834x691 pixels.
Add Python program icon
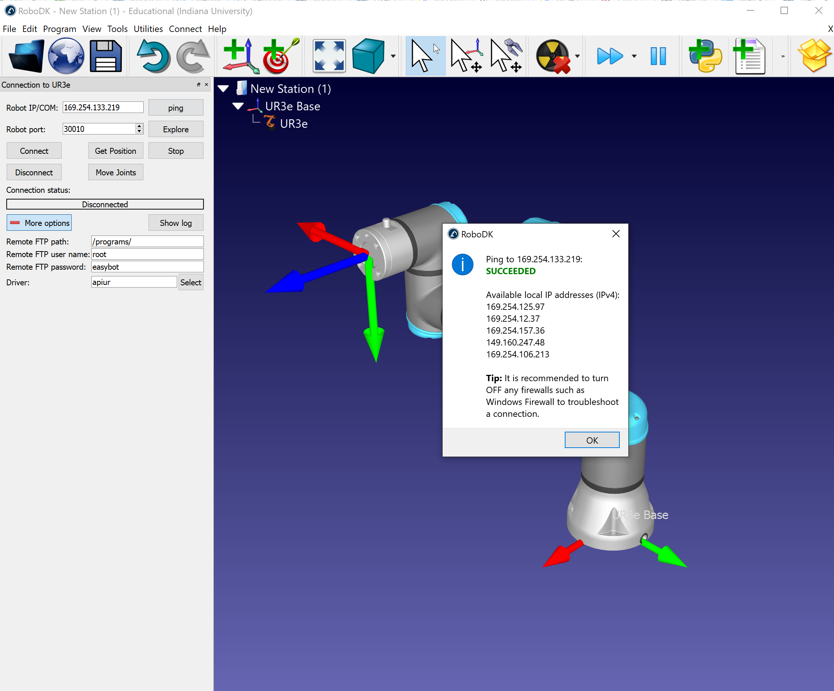point(706,56)
